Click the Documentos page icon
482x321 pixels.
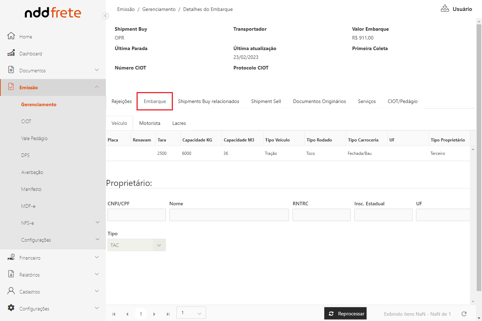11,69
